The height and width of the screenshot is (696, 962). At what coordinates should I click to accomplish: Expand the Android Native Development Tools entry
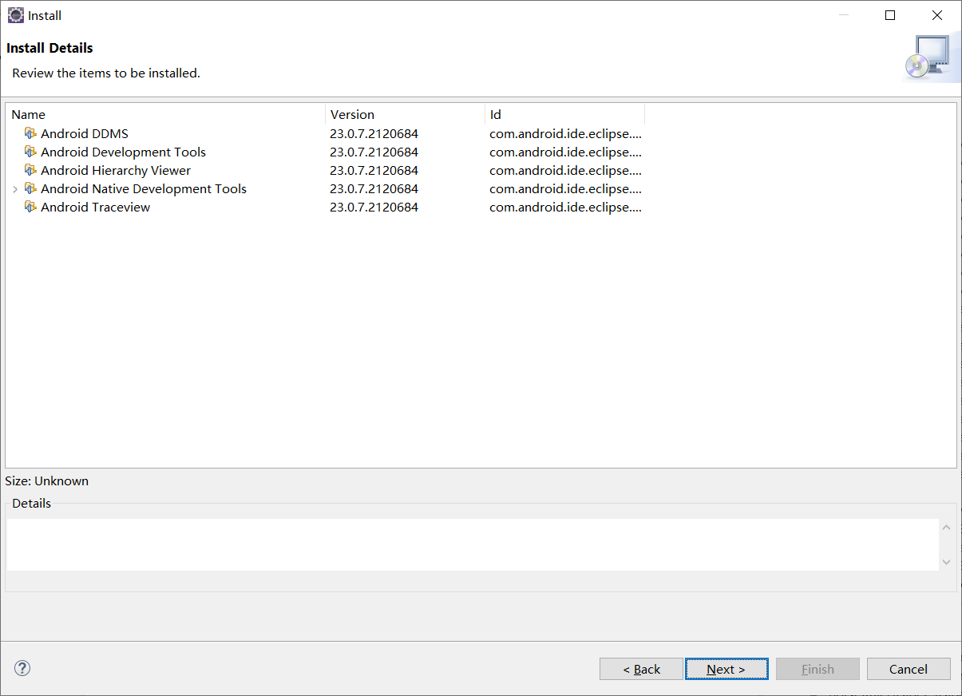[x=15, y=189]
